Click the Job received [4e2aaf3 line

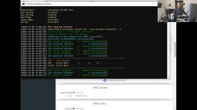(64, 49)
